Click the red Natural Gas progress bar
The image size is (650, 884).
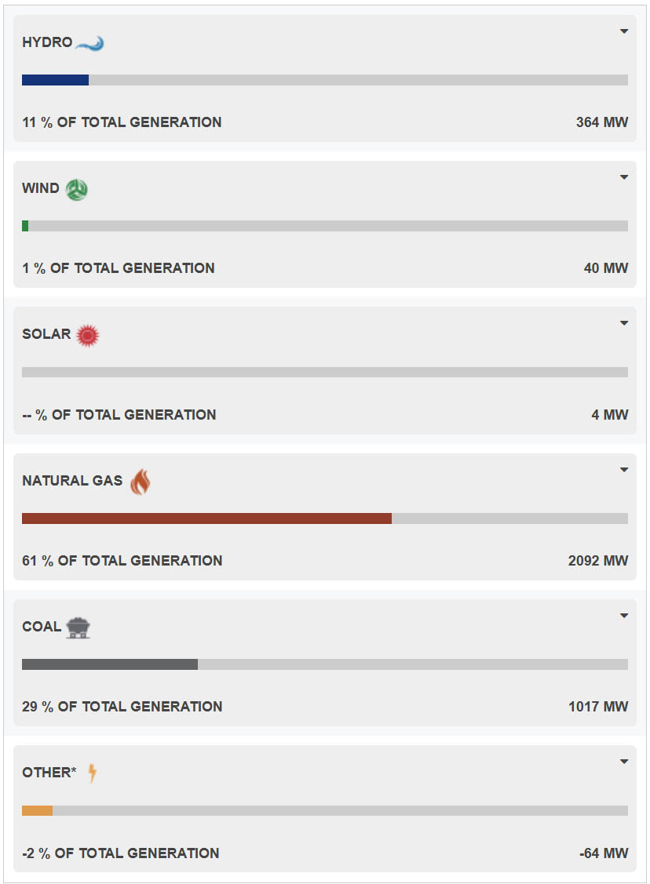(x=206, y=518)
